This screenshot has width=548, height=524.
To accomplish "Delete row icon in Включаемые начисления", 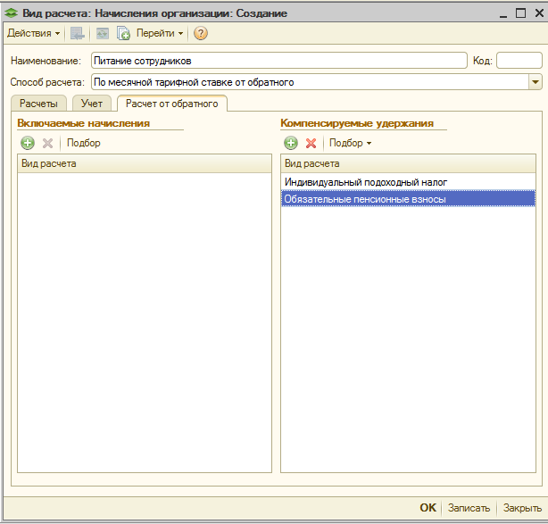I will coord(47,143).
